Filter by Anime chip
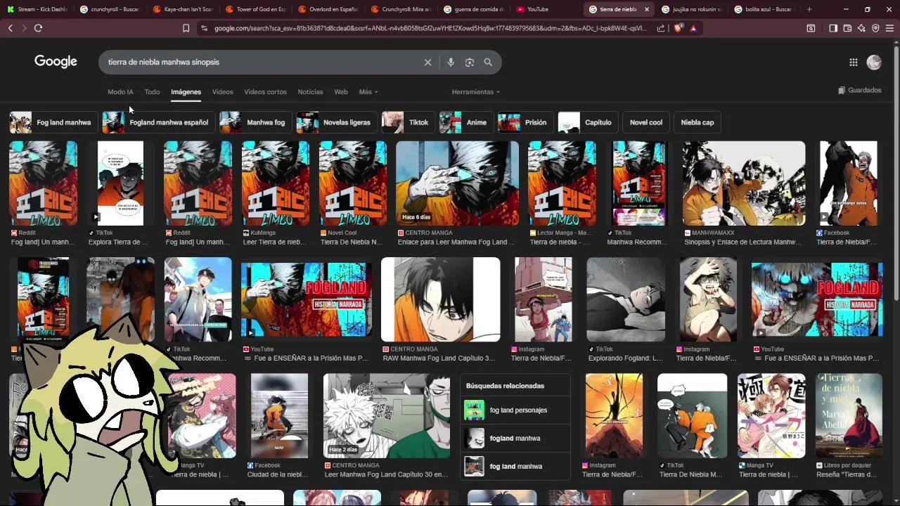The width and height of the screenshot is (900, 506). [x=466, y=122]
